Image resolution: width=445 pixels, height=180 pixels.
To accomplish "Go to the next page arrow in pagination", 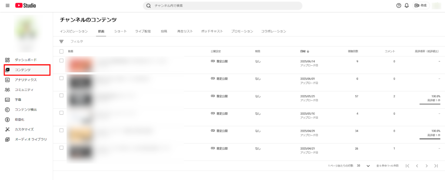I will click(427, 166).
